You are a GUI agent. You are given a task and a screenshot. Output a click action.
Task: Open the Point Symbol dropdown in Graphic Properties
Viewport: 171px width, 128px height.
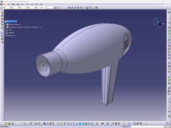(37, 8)
